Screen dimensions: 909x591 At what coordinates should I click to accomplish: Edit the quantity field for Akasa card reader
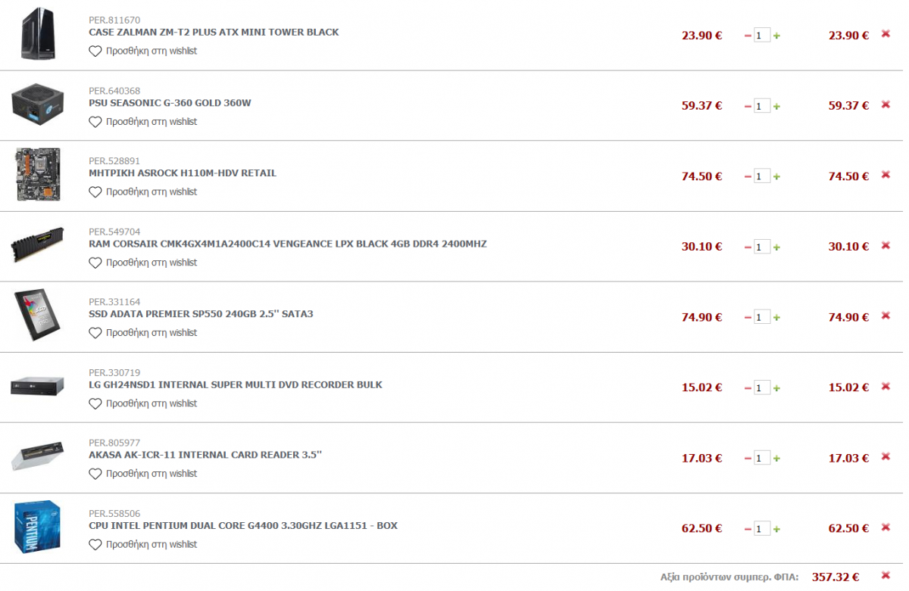(x=762, y=458)
